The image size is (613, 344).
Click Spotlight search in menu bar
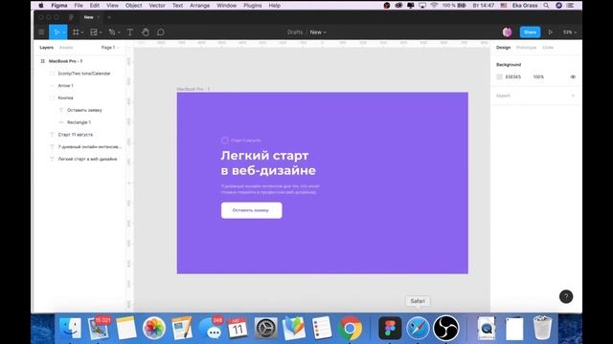(x=546, y=6)
